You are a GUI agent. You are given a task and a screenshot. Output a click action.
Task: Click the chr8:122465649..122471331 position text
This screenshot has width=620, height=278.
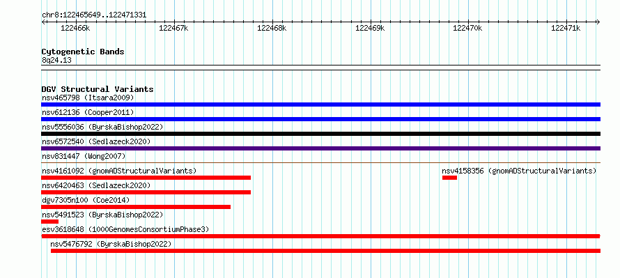point(94,15)
